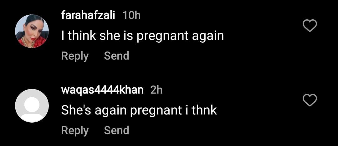Click the farahafzali username
Image resolution: width=338 pixels, height=146 pixels.
pyautogui.click(x=88, y=16)
